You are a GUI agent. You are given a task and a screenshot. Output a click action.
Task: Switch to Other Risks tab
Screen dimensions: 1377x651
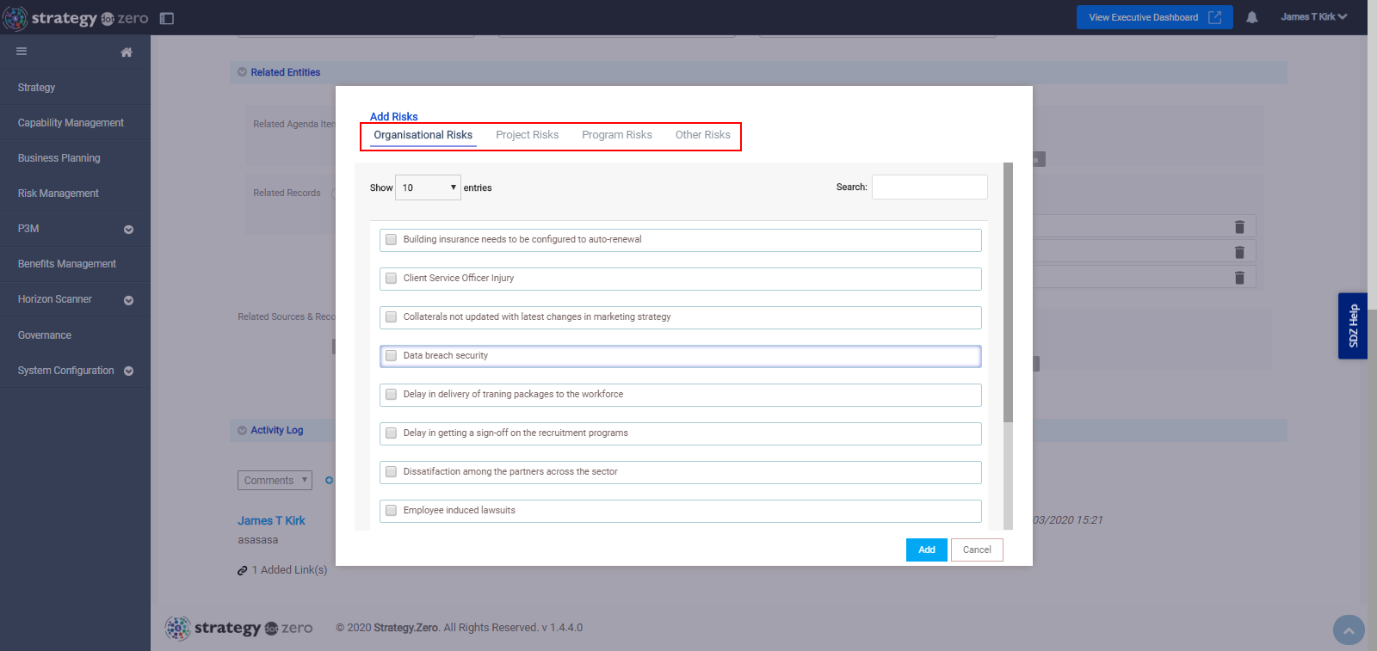click(x=702, y=135)
